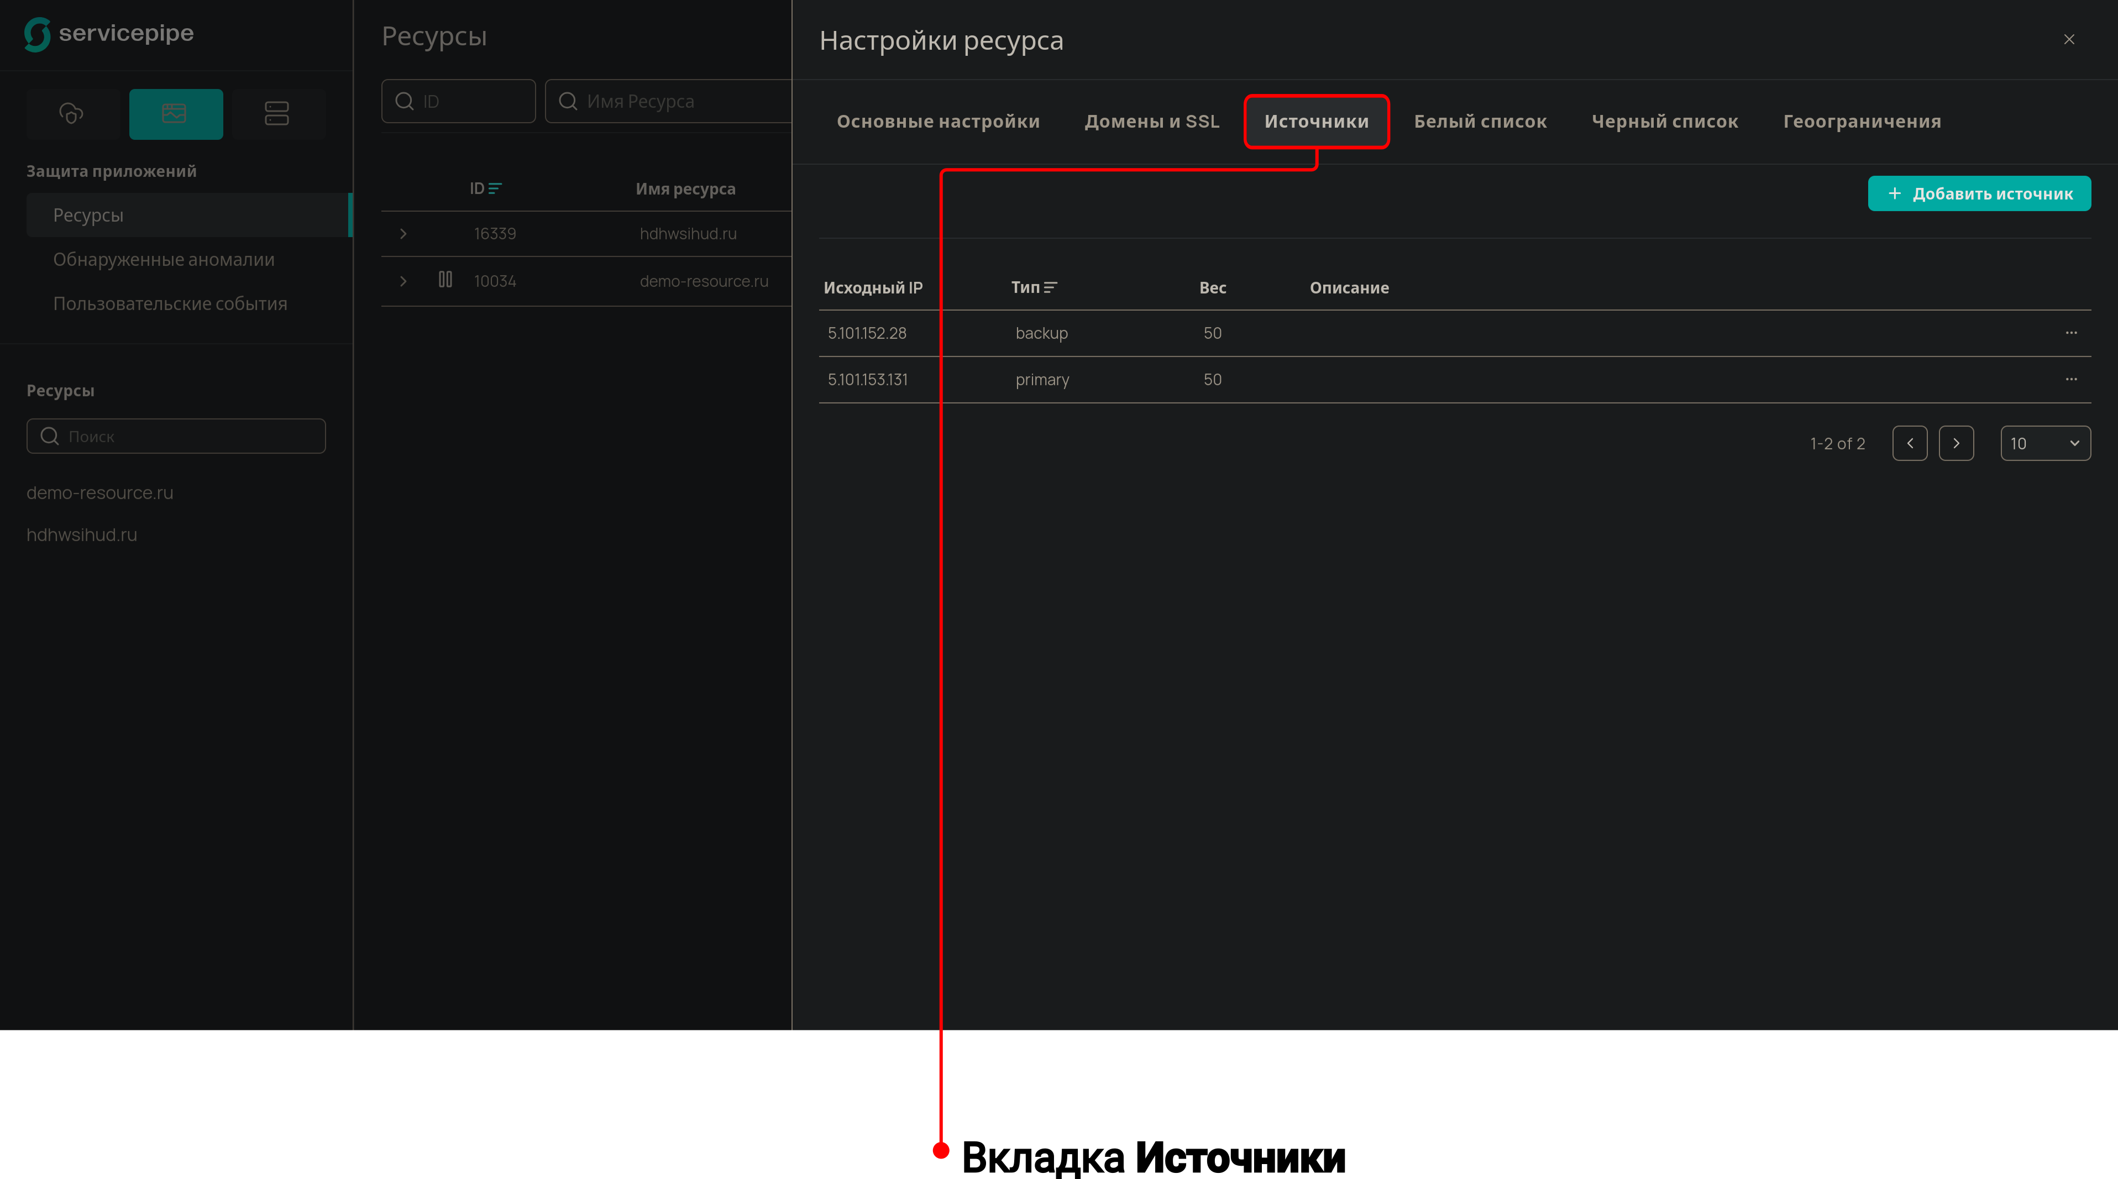The height and width of the screenshot is (1179, 2118).
Task: Open the Черный список tab
Action: [1664, 122]
